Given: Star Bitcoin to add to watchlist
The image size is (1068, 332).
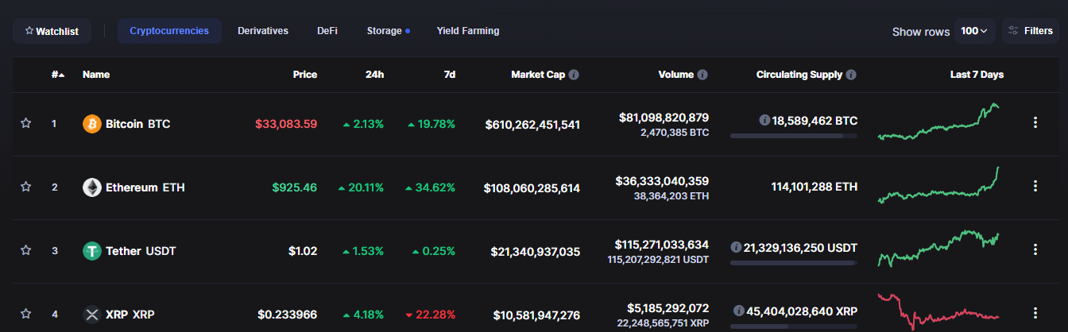Looking at the screenshot, I should pos(25,123).
